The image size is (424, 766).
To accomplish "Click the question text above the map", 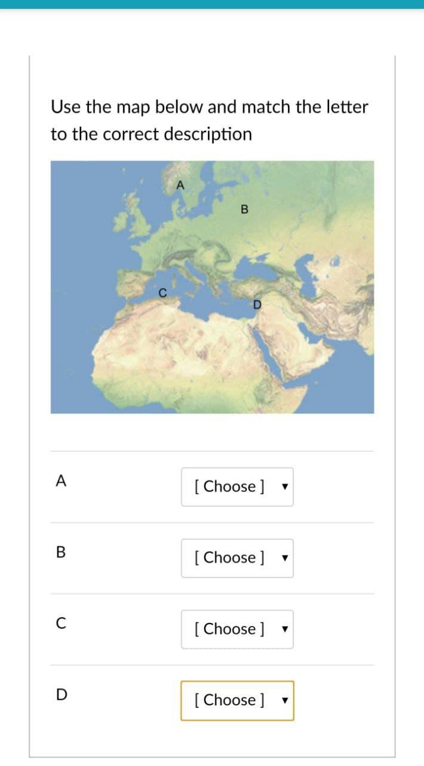I will point(209,120).
